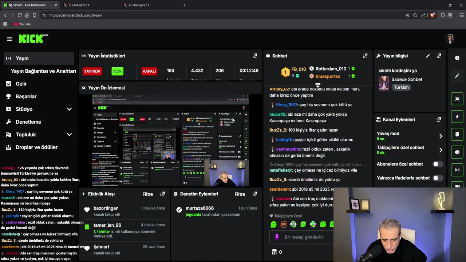Click the Bir mesaj gönderin input field

[304, 237]
